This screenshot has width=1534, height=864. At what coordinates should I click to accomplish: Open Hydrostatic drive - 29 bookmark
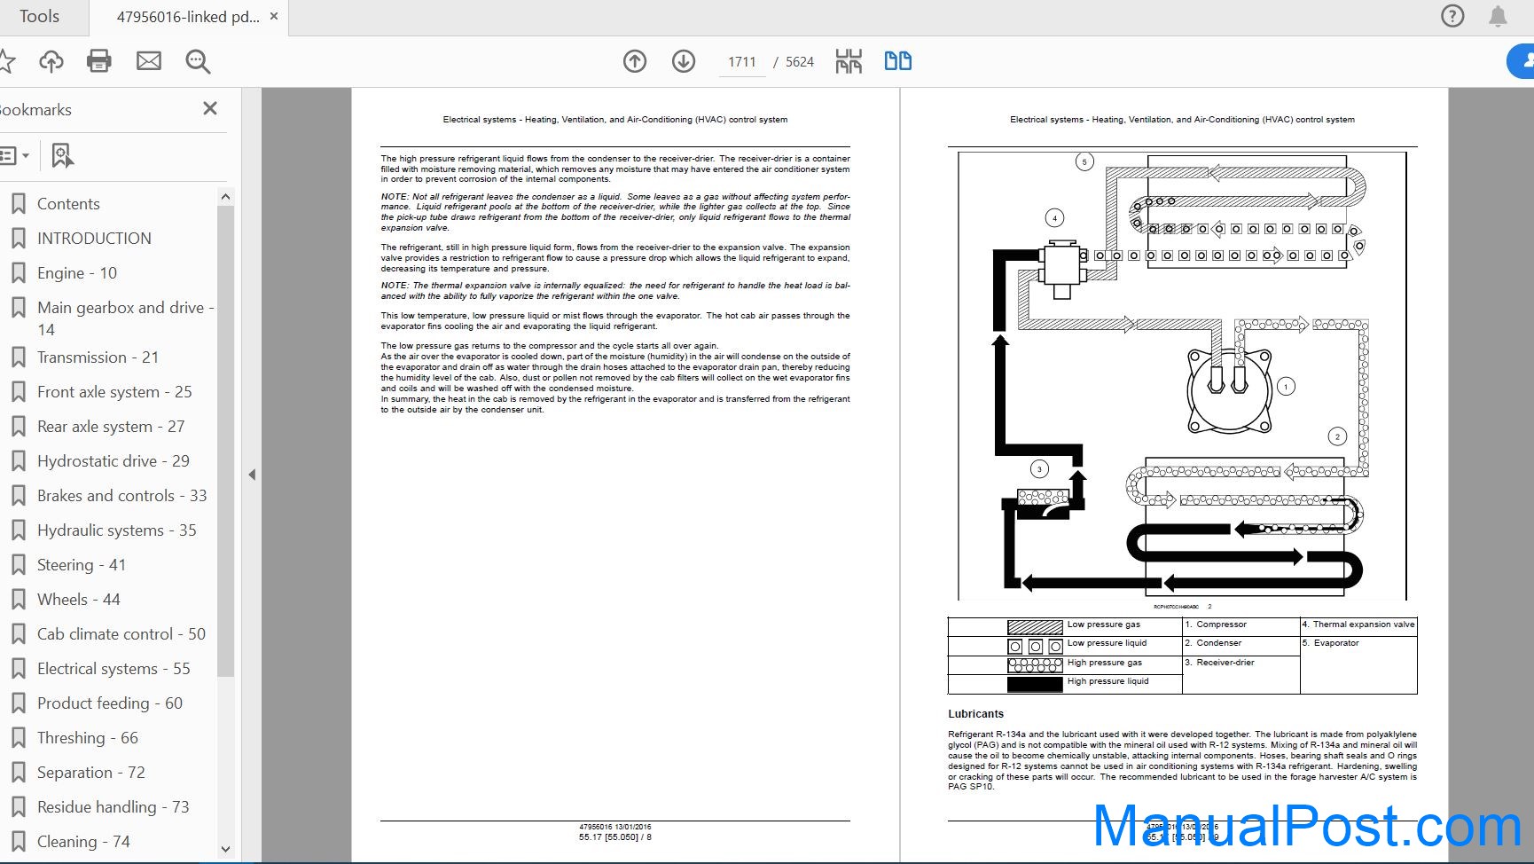pyautogui.click(x=113, y=461)
